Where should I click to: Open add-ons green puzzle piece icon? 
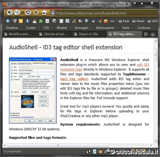(40, 21)
